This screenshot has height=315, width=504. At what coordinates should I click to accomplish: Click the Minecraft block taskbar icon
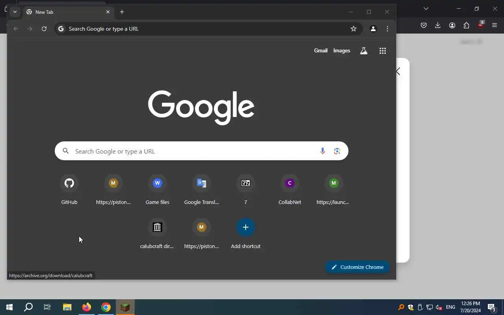[125, 307]
